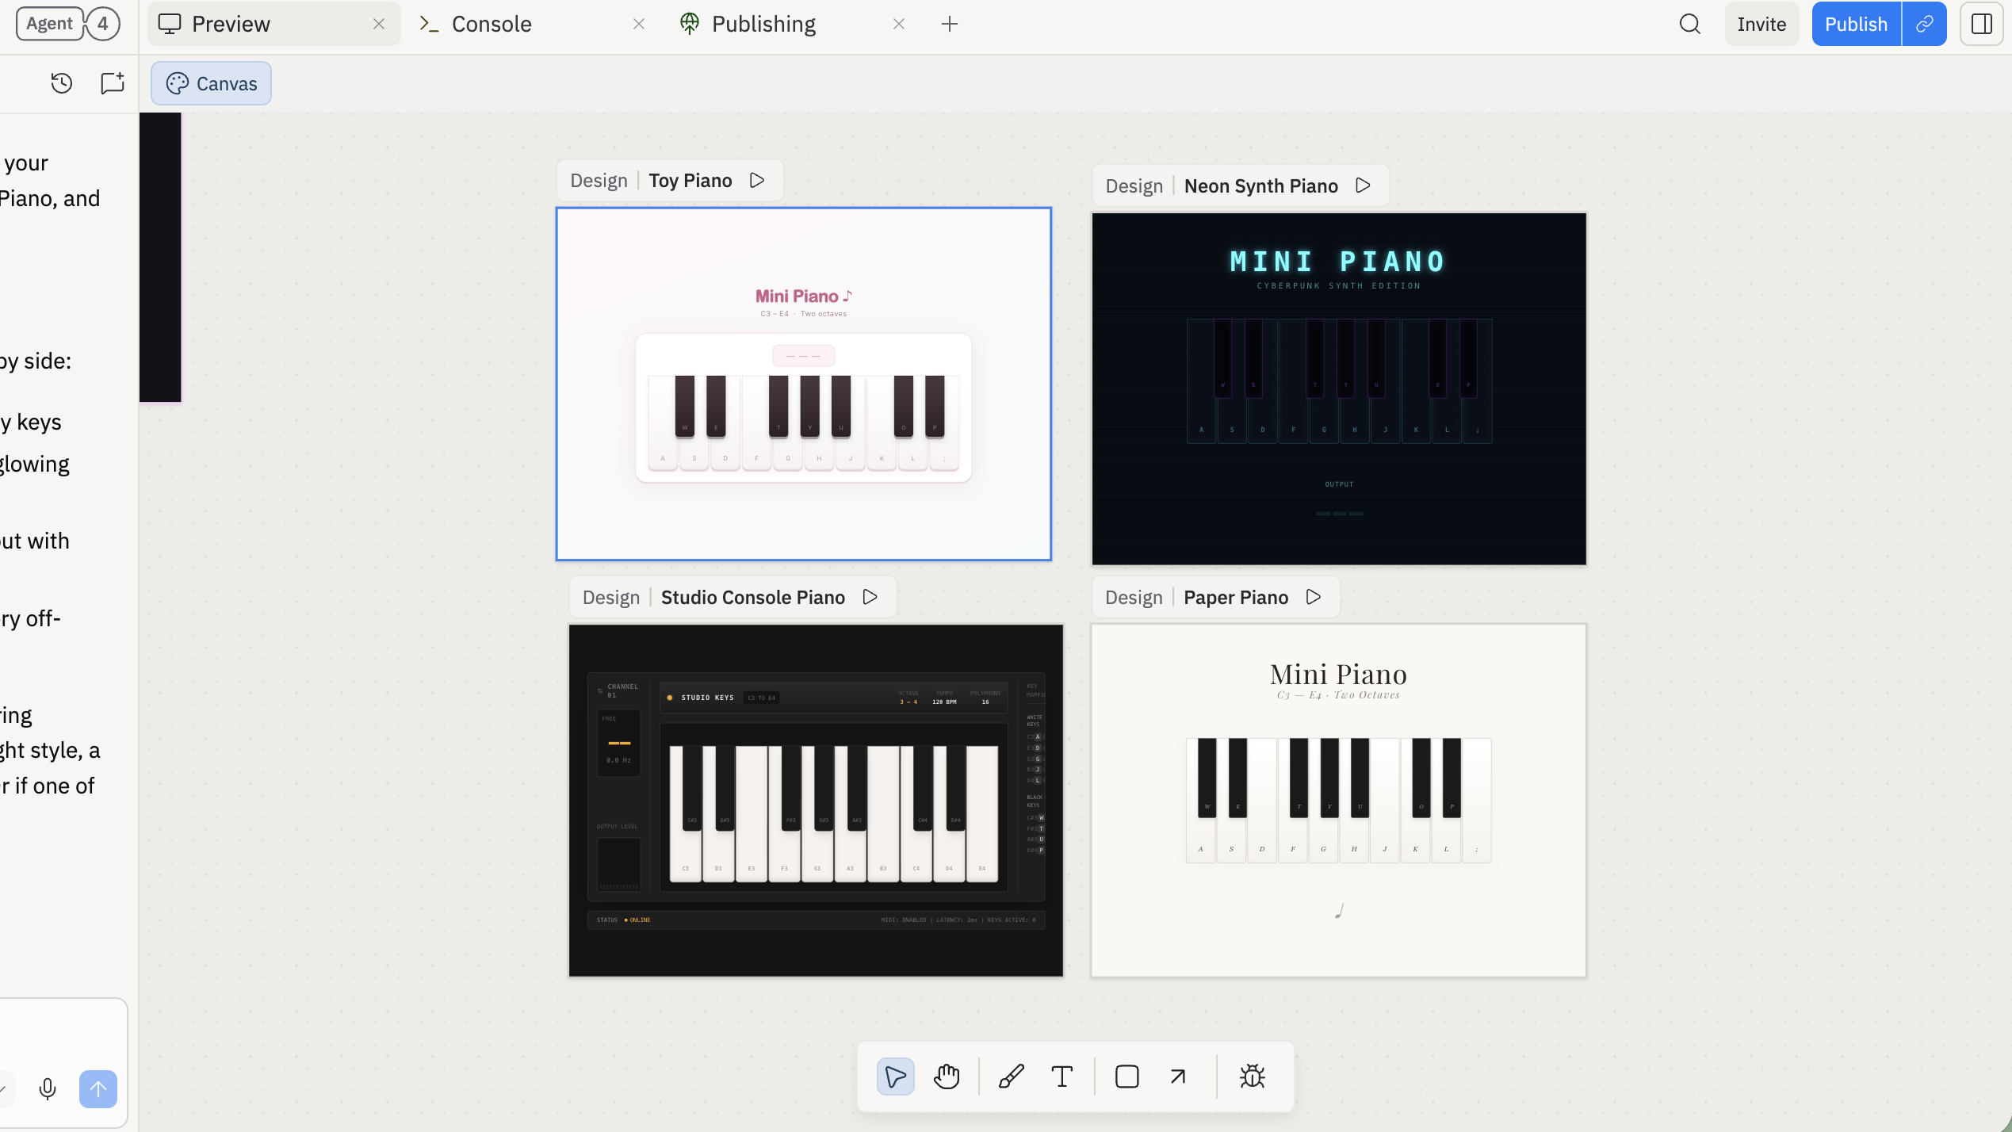
Task: Toggle the right side panel open or closed
Action: (1981, 24)
